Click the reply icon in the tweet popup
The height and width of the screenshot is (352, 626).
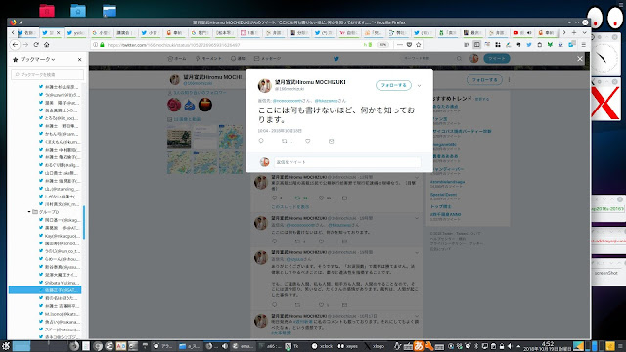click(x=261, y=141)
